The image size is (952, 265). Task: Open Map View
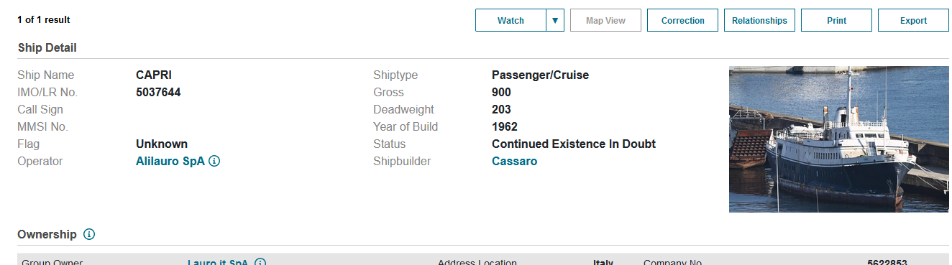[x=605, y=20]
